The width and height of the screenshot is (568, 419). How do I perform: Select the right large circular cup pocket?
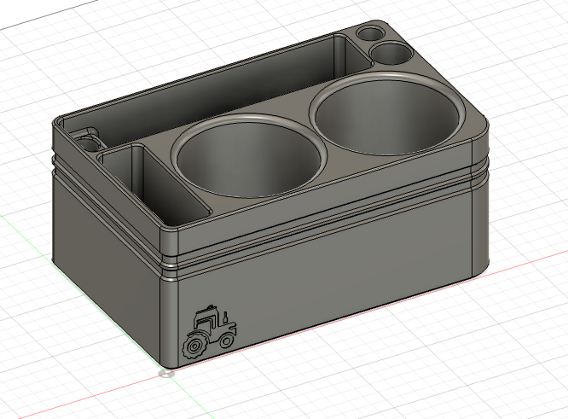tap(388, 119)
